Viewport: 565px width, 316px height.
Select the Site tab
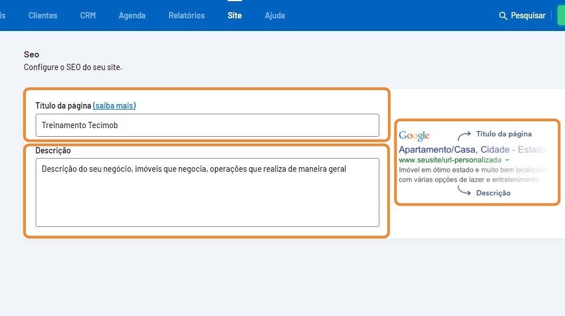[235, 16]
